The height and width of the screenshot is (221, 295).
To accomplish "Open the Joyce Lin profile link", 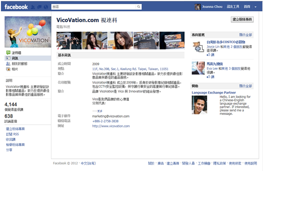I will pos(213,47).
